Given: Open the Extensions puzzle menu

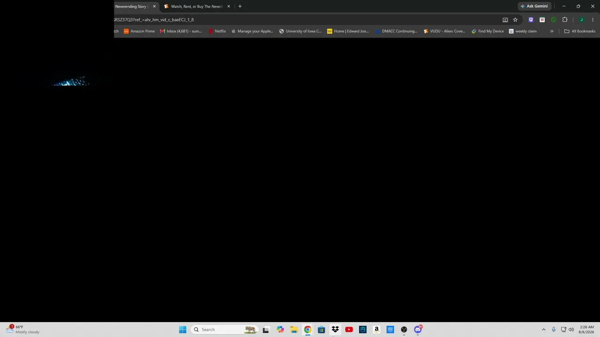Looking at the screenshot, I should [x=564, y=20].
